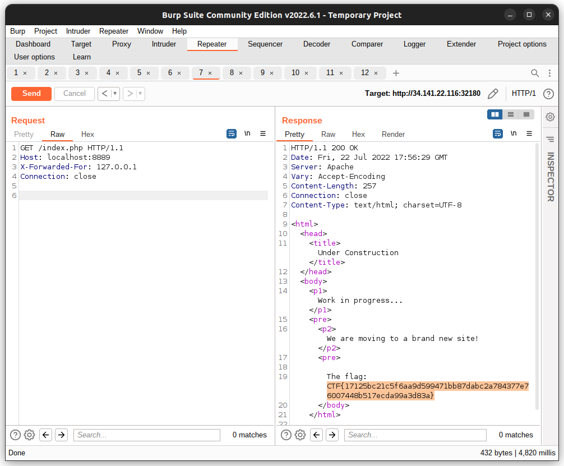This screenshot has height=466, width=564.
Task: Toggle word wrap in Request panel
Action: pyautogui.click(x=232, y=134)
